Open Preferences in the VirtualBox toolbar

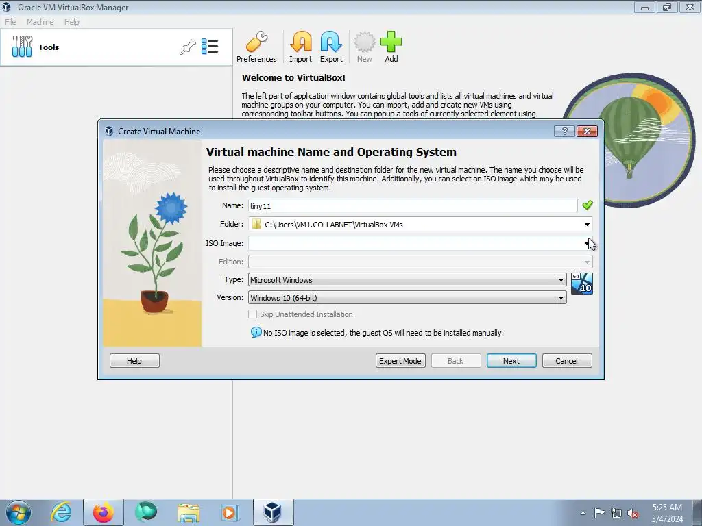pyautogui.click(x=256, y=47)
